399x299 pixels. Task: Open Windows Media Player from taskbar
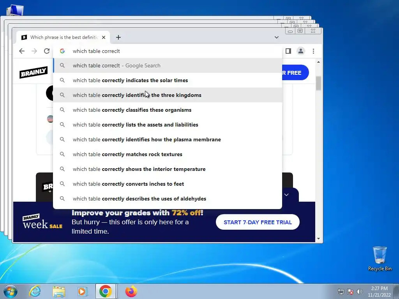(x=82, y=291)
